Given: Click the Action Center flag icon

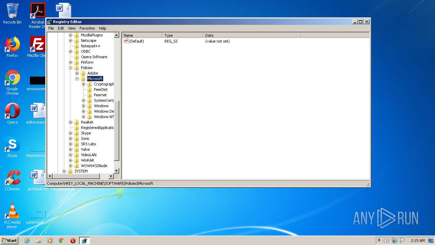Looking at the screenshot, I should point(403,241).
